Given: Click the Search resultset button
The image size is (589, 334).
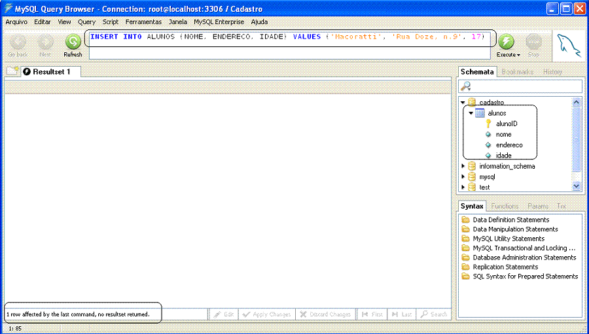Looking at the screenshot, I should (x=433, y=314).
